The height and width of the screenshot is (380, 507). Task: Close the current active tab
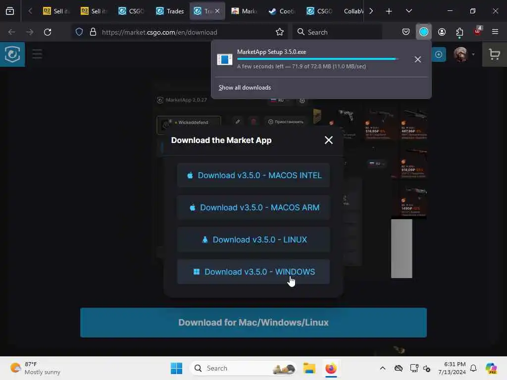tap(217, 11)
